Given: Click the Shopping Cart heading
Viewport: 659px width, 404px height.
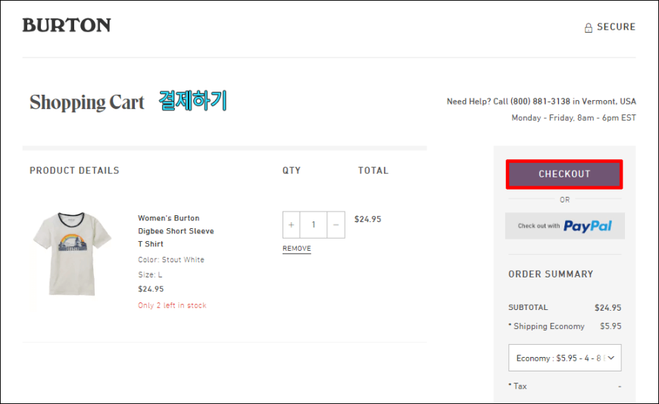Looking at the screenshot, I should tap(86, 102).
